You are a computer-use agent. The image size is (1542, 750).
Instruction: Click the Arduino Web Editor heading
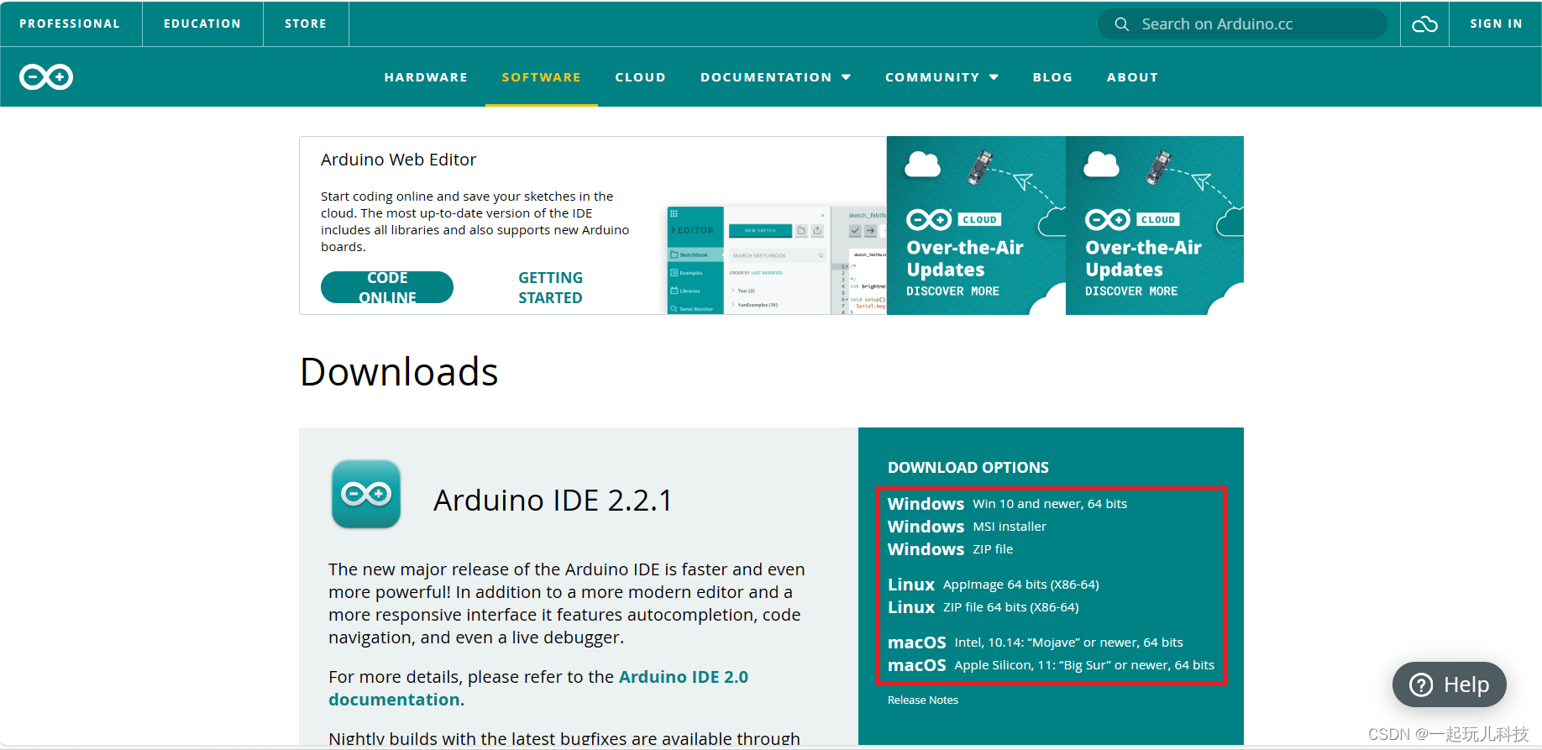(398, 160)
